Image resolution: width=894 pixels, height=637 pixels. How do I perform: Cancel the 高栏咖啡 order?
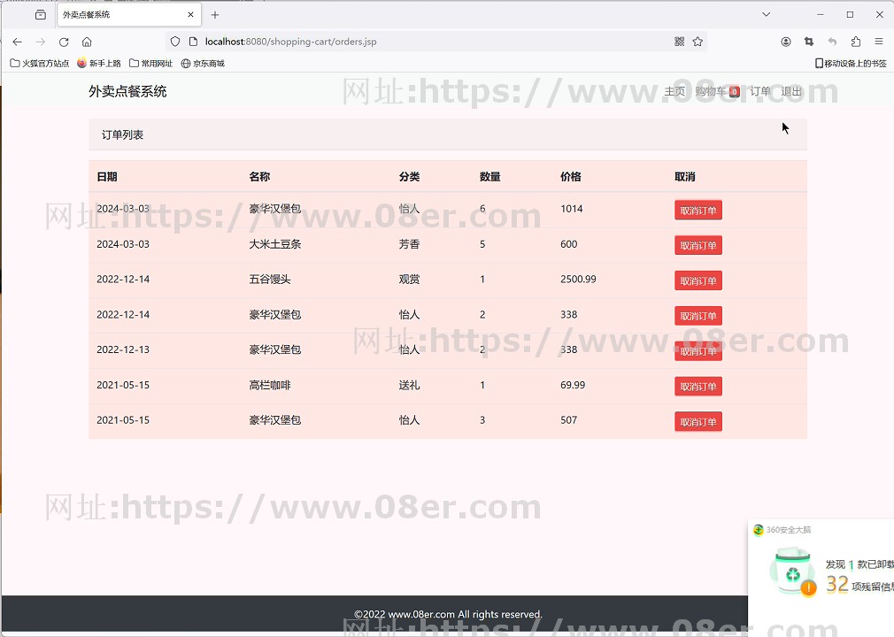(x=698, y=387)
